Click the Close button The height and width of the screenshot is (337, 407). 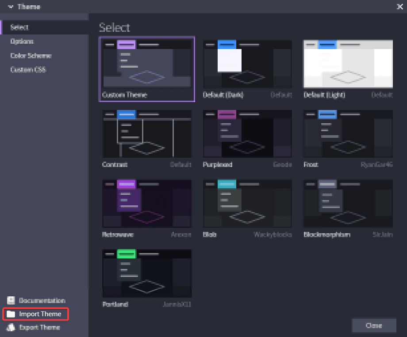(x=374, y=326)
